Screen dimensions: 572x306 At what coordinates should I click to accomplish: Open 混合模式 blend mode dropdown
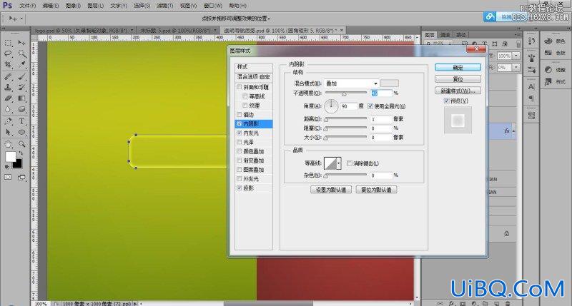tap(351, 83)
